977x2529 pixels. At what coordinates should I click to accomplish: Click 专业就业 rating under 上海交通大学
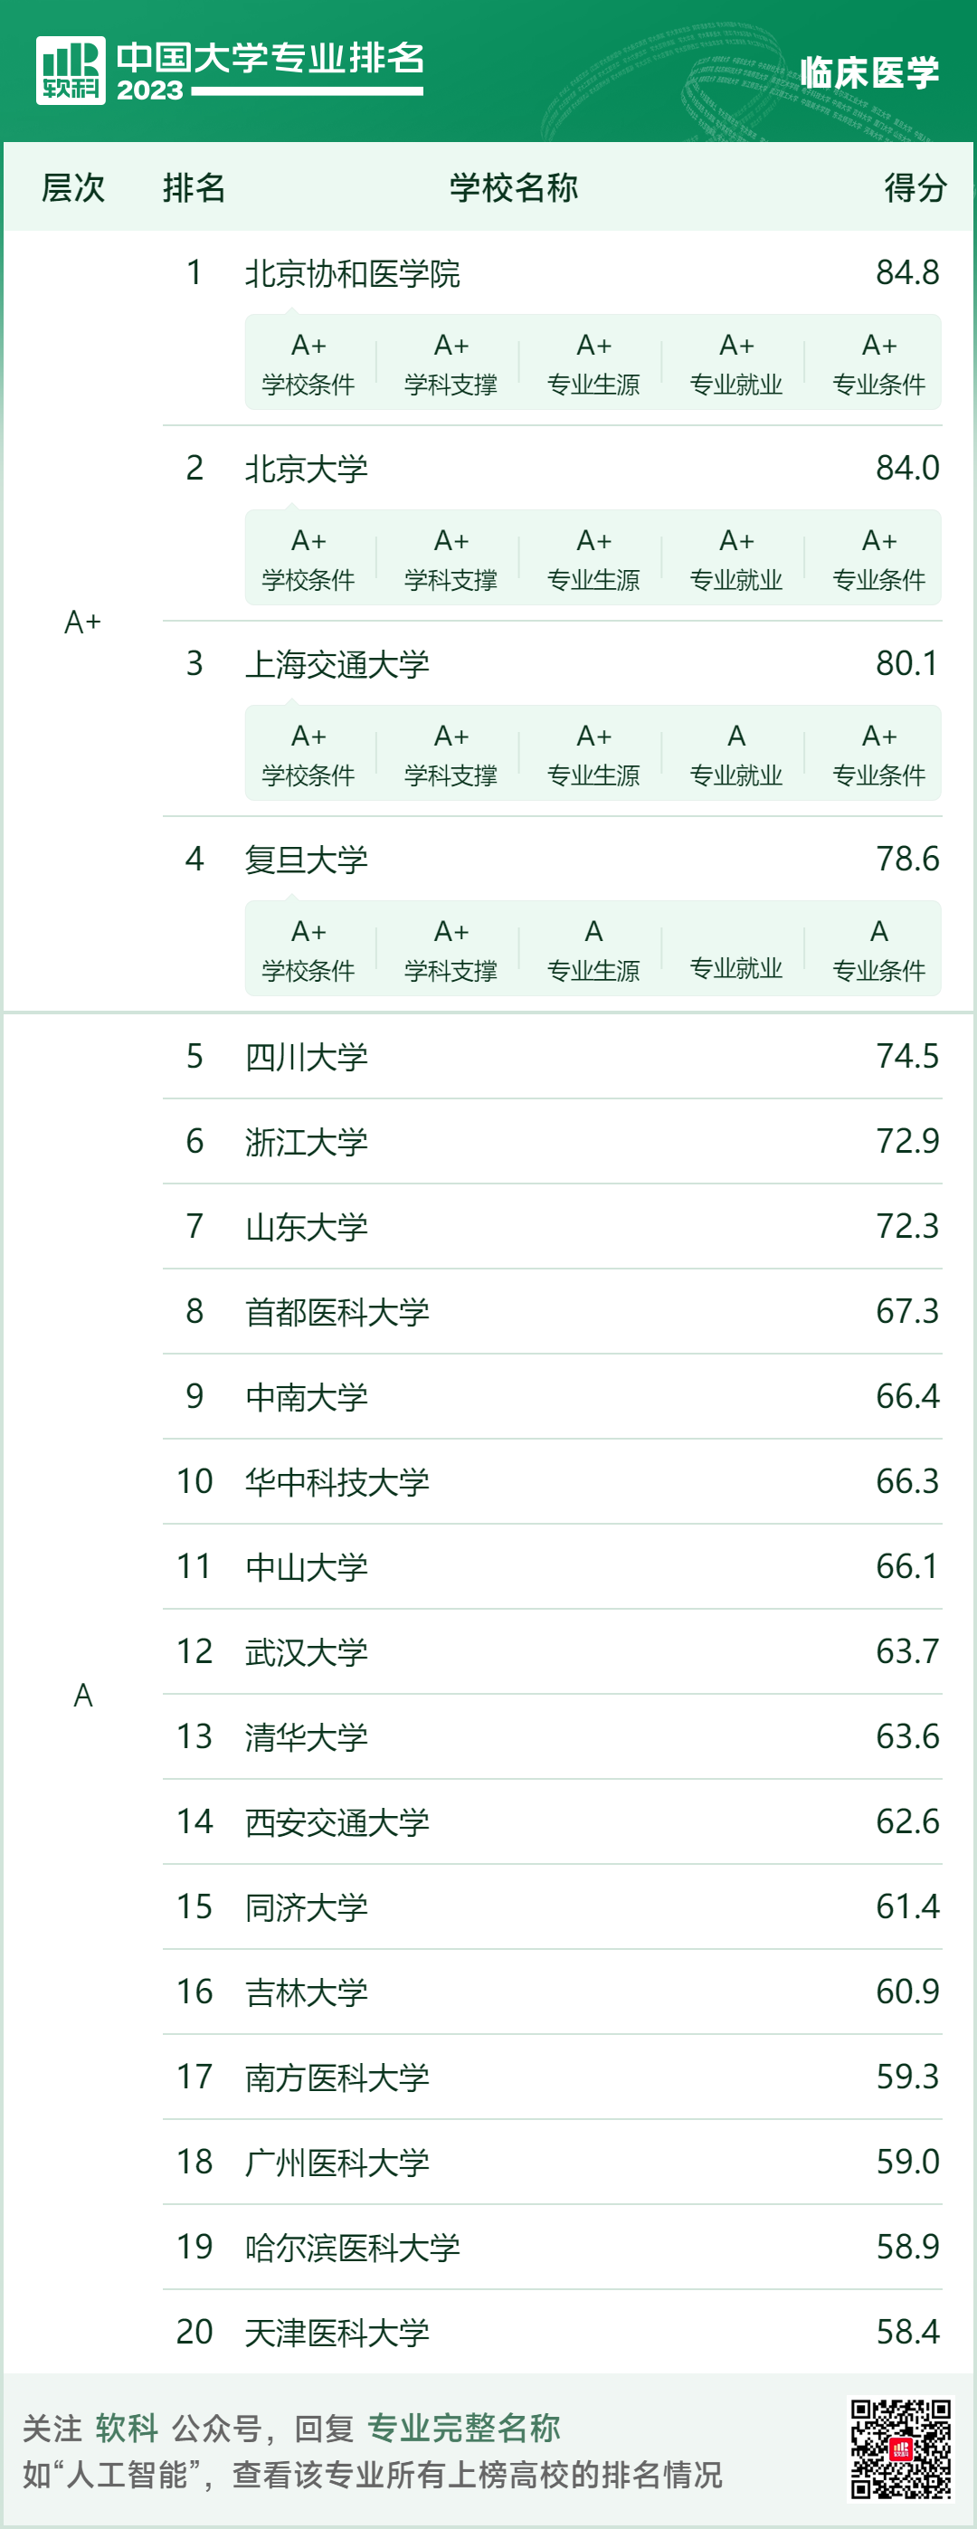point(736,755)
